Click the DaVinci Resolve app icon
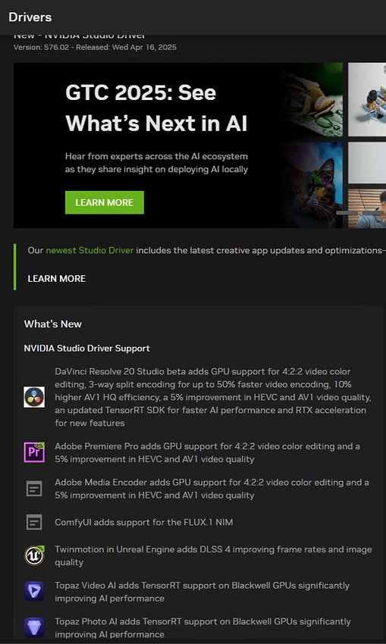This screenshot has width=386, height=644. click(x=34, y=397)
